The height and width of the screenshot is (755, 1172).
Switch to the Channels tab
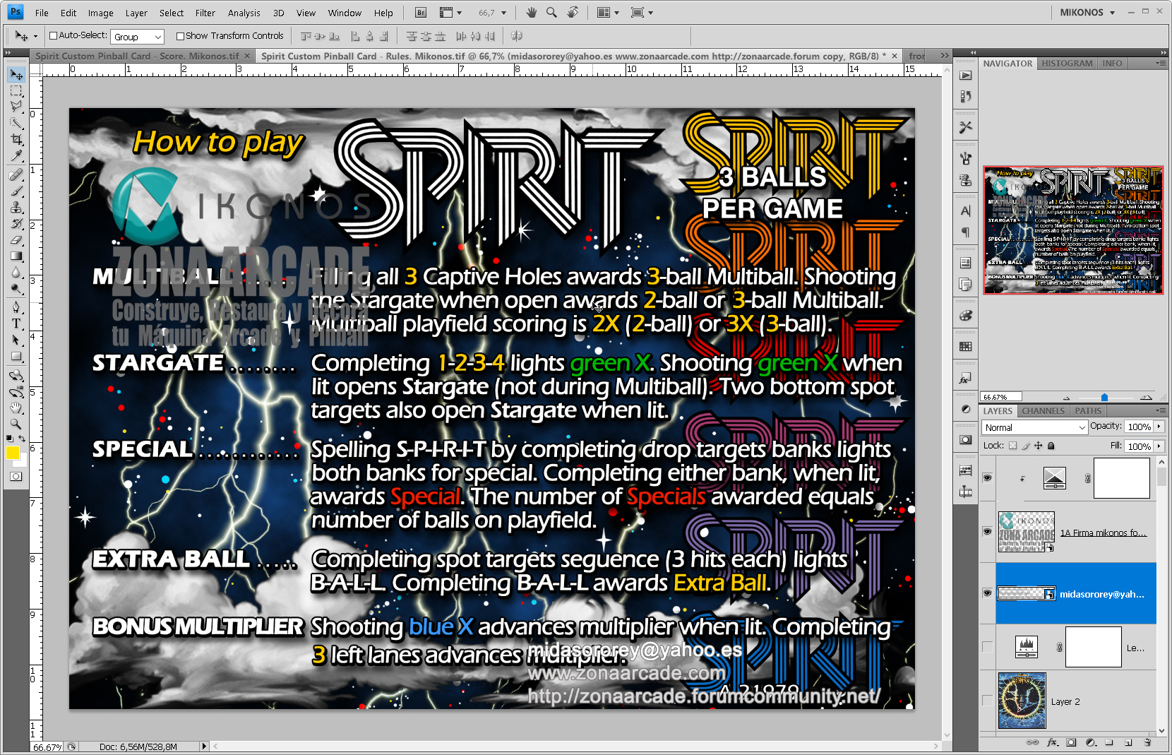1043,411
